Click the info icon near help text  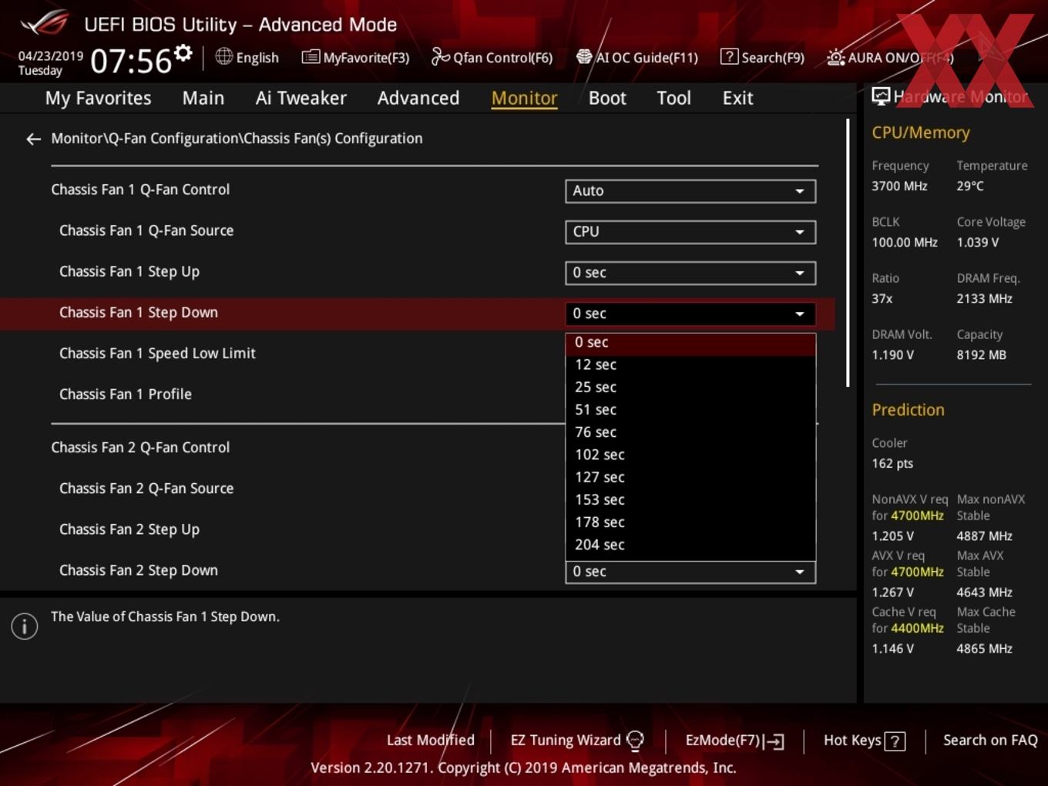coord(25,626)
